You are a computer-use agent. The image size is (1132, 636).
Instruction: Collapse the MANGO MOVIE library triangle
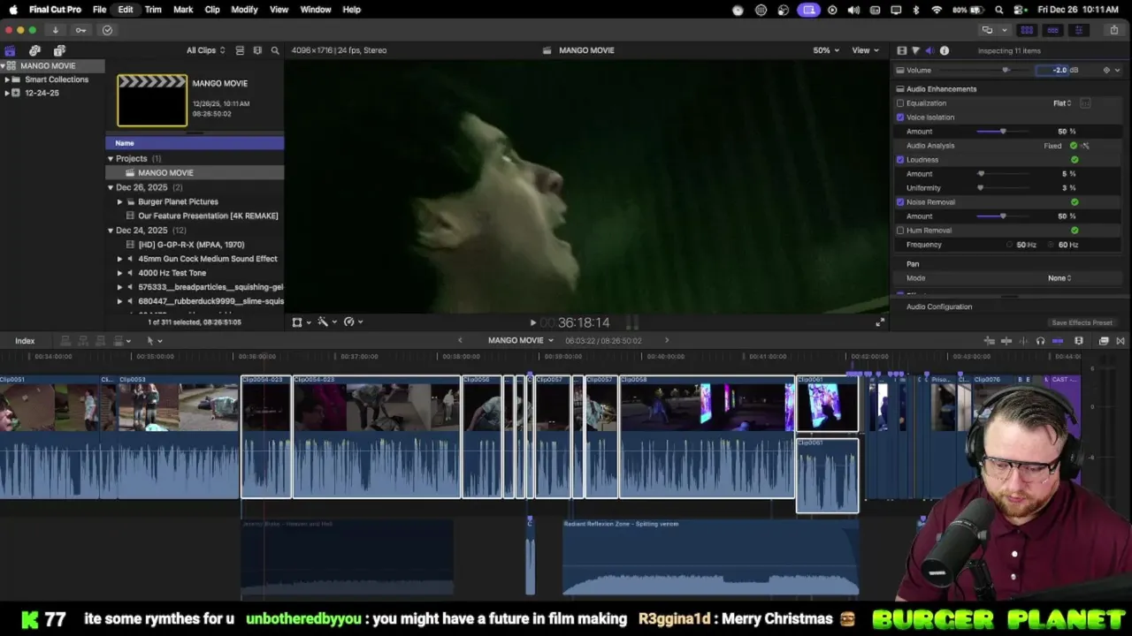(4, 66)
